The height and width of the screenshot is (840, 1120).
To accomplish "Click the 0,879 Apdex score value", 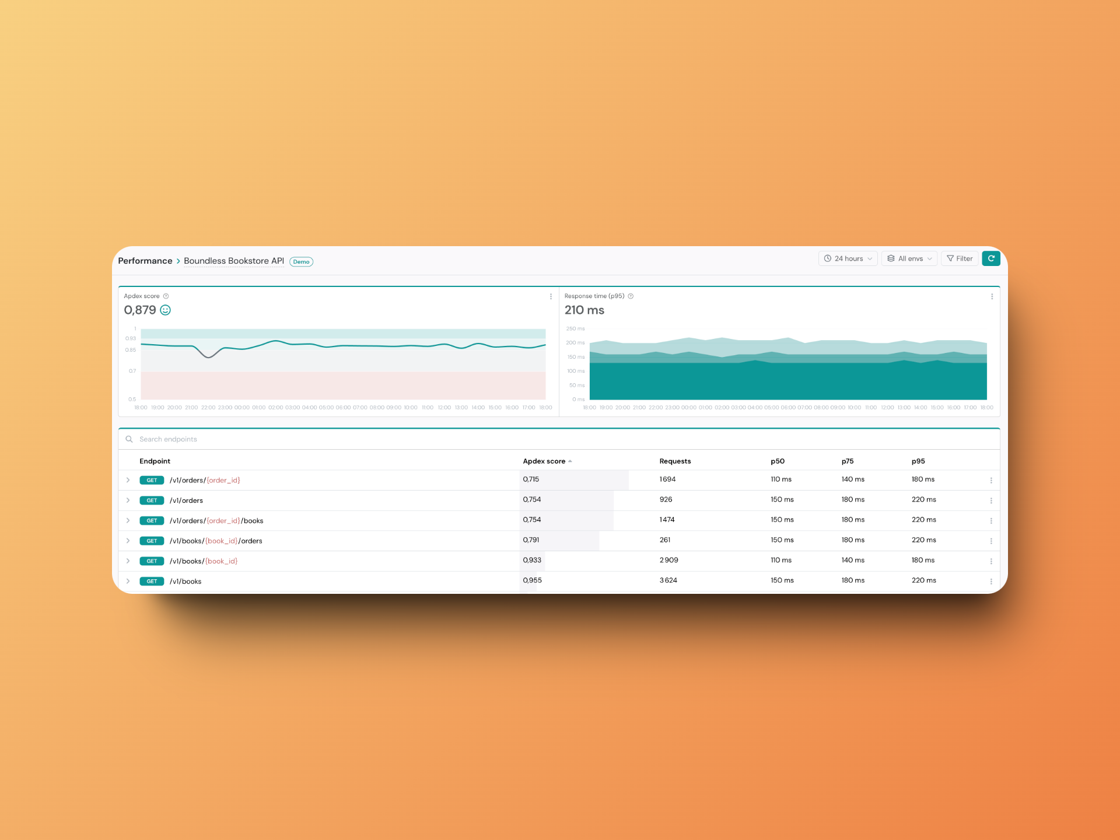I will click(140, 310).
